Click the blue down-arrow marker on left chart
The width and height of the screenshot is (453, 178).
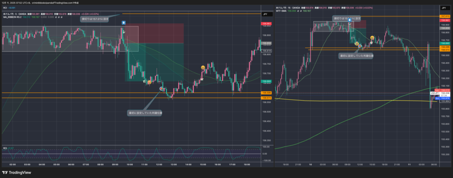point(123,23)
